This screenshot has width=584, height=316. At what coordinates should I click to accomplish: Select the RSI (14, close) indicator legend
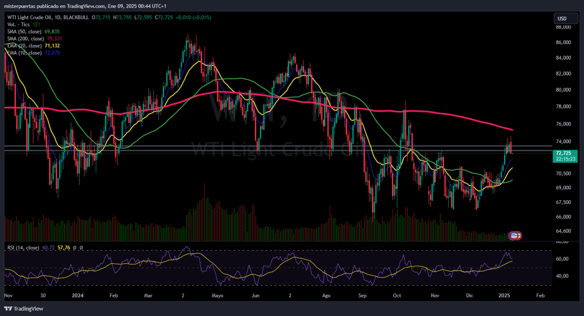pyautogui.click(x=23, y=248)
